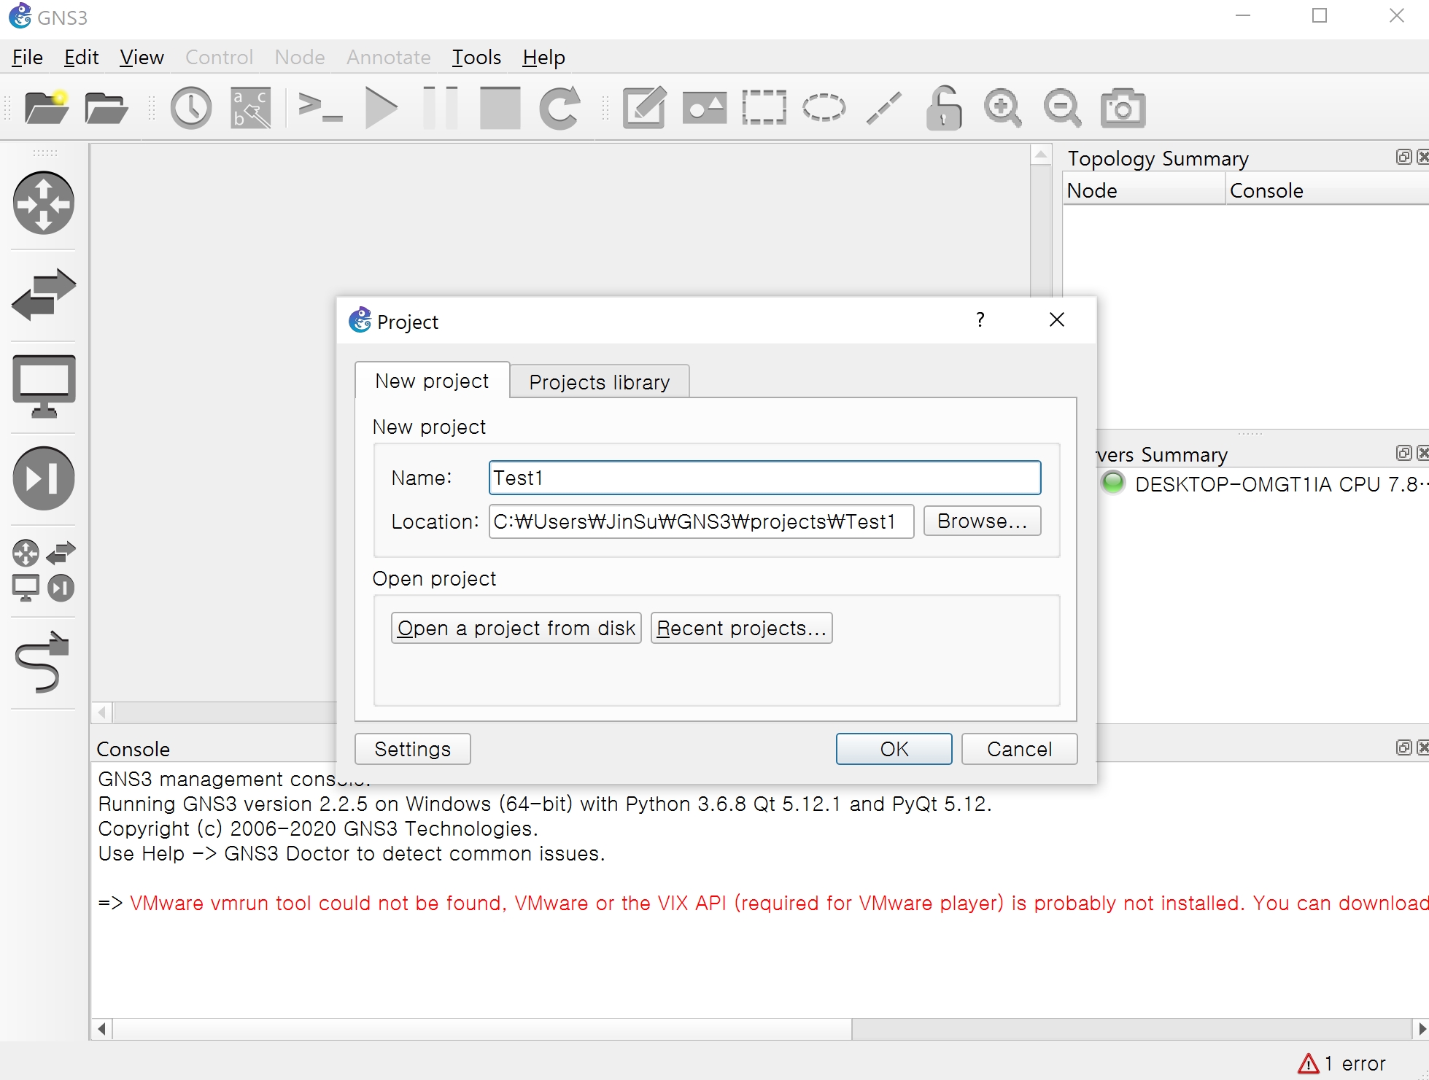This screenshot has width=1429, height=1080.
Task: Open the Security devices category icon
Action: 44,478
